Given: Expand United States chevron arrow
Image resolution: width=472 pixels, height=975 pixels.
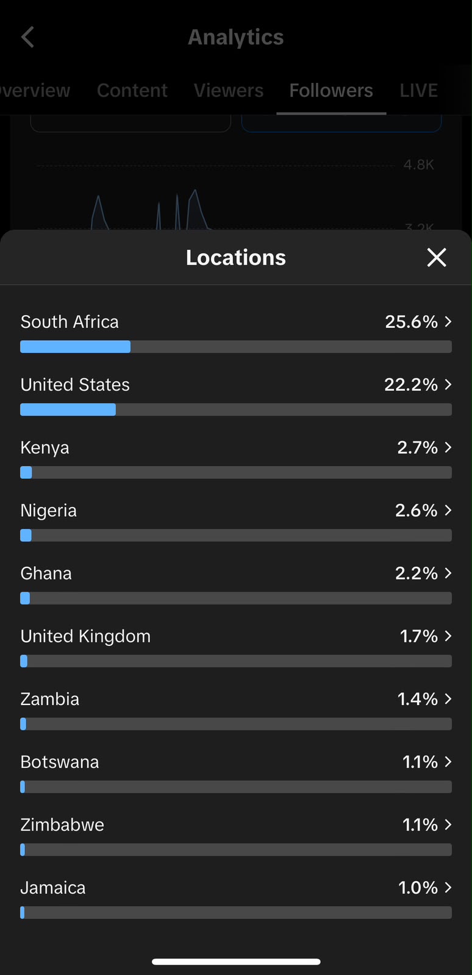Looking at the screenshot, I should [x=448, y=384].
